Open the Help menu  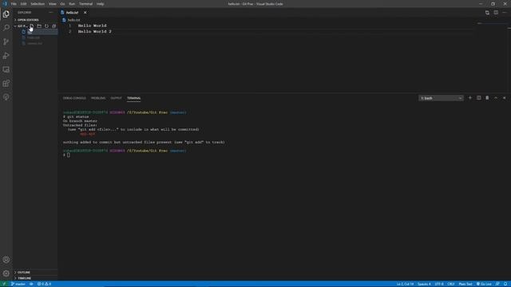tap(100, 4)
